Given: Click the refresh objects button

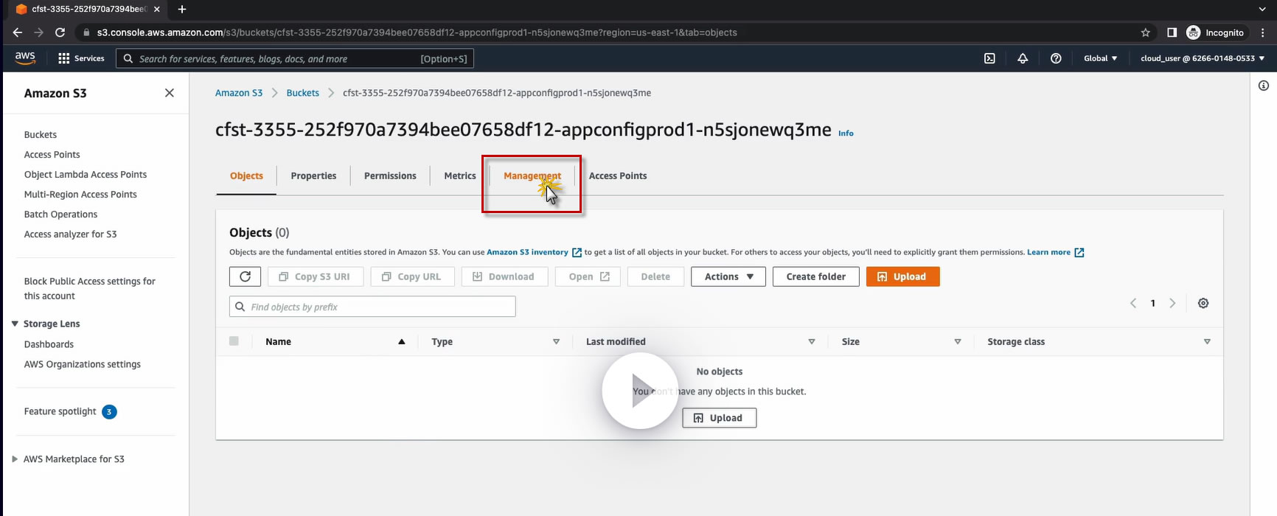Looking at the screenshot, I should pos(245,276).
